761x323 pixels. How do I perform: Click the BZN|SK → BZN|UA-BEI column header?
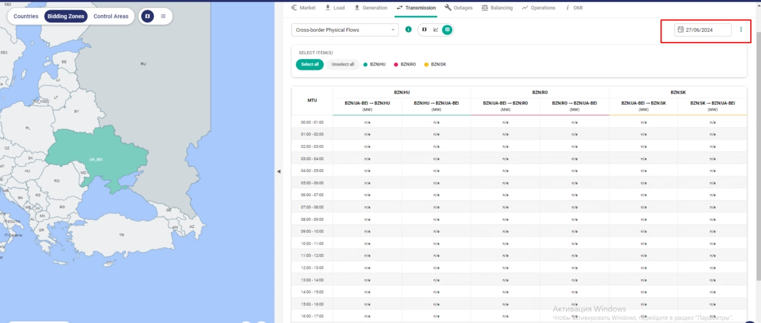click(x=713, y=106)
